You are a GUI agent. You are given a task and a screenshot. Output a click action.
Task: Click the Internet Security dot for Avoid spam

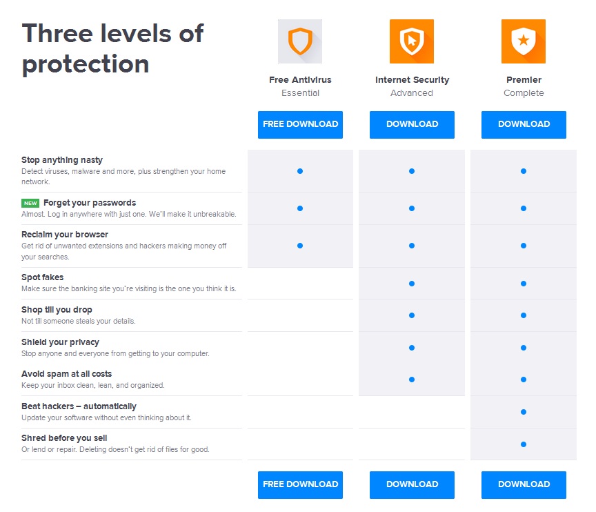(x=412, y=380)
